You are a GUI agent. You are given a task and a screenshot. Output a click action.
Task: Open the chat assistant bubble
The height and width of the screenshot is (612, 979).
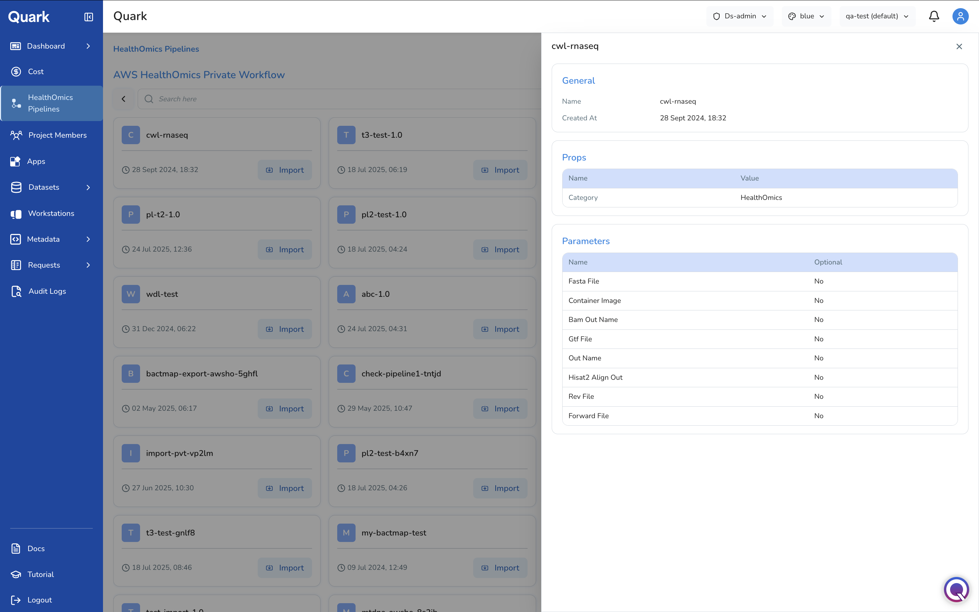(x=956, y=590)
